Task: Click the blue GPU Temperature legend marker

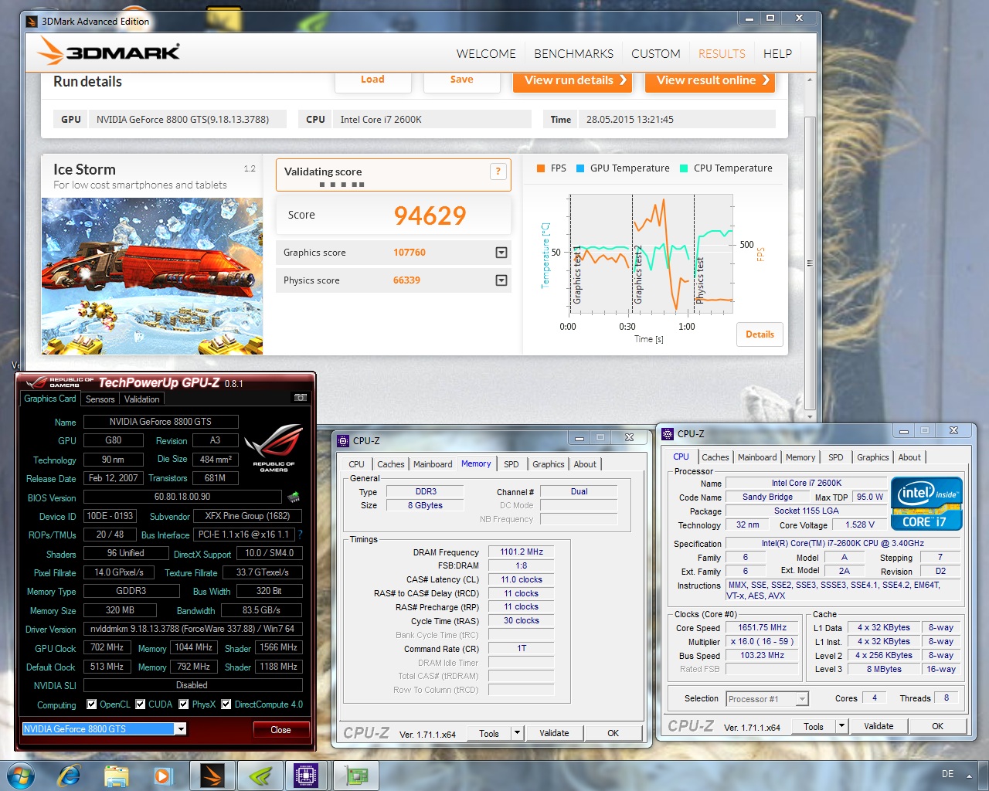Action: 579,168
